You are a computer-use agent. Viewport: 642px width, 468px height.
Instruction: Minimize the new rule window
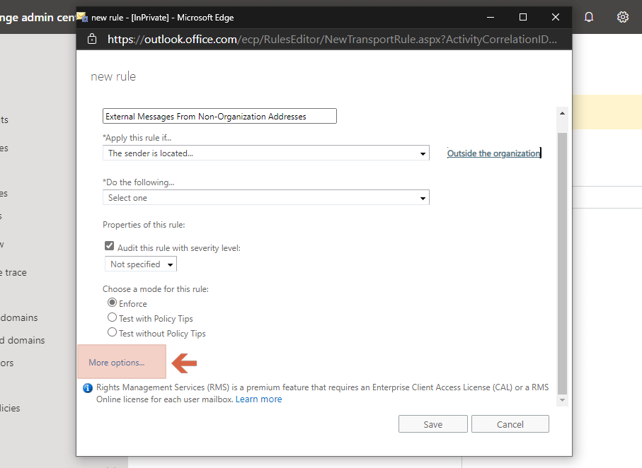point(491,17)
